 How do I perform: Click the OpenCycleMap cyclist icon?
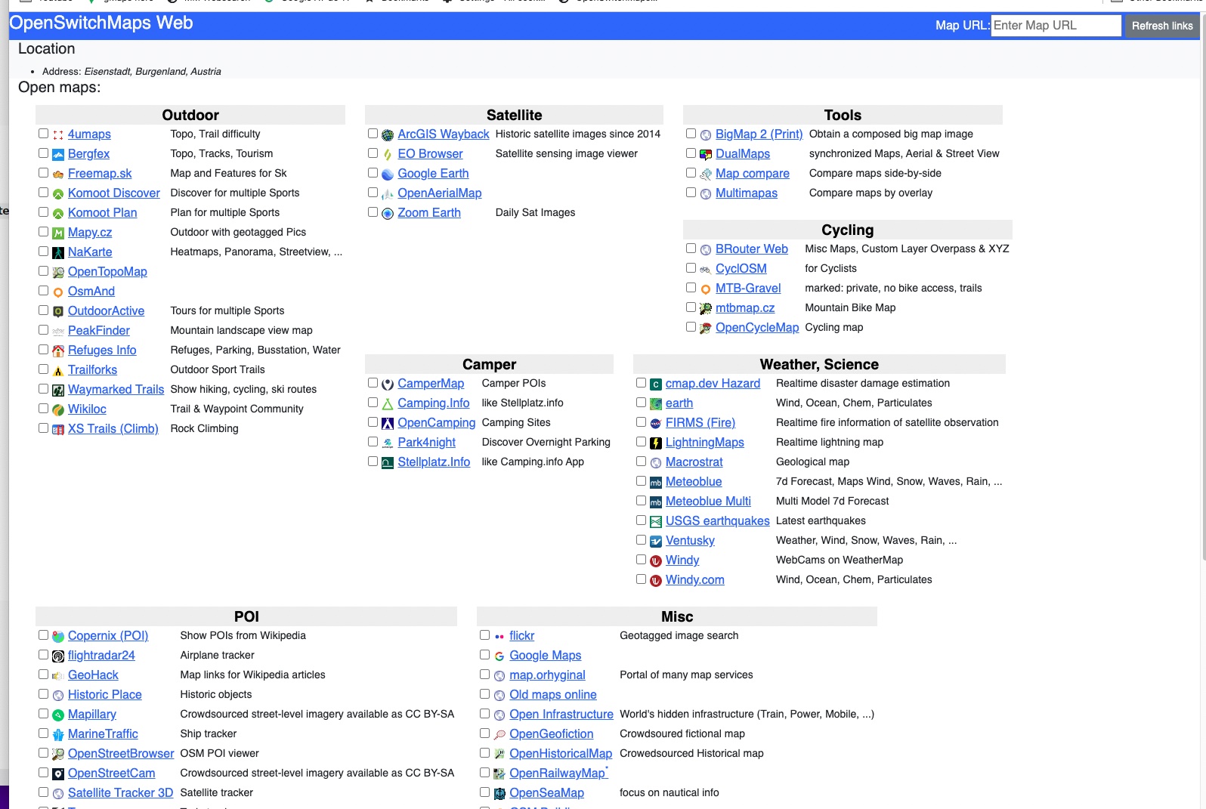pyautogui.click(x=706, y=329)
